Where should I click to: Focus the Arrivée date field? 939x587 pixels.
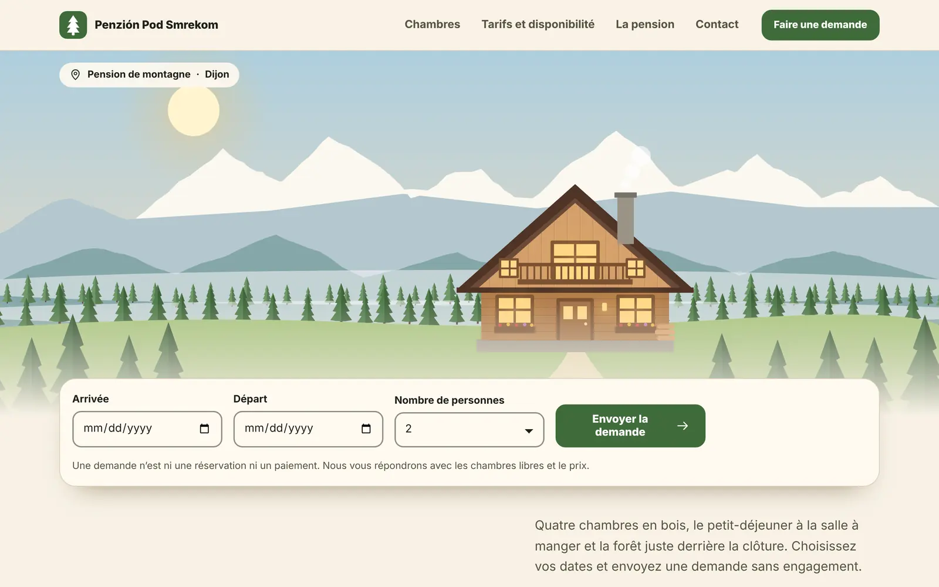coord(147,429)
